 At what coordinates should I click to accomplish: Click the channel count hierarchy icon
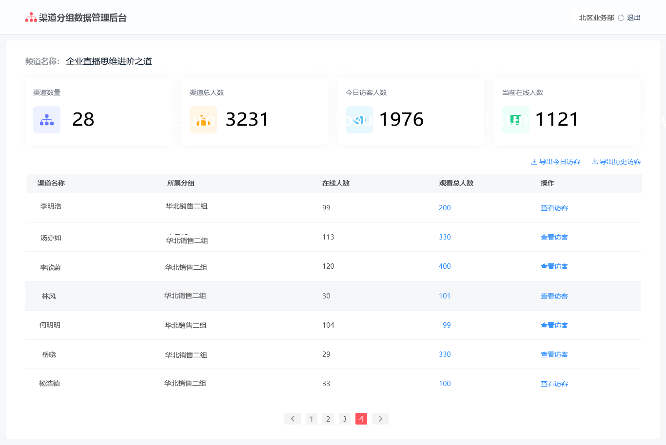coord(47,120)
